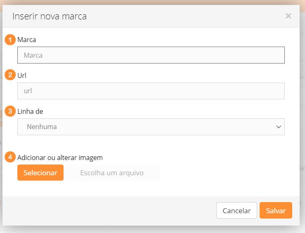Click the Marca field label
Screen dimensions: 305x233
point(26,40)
